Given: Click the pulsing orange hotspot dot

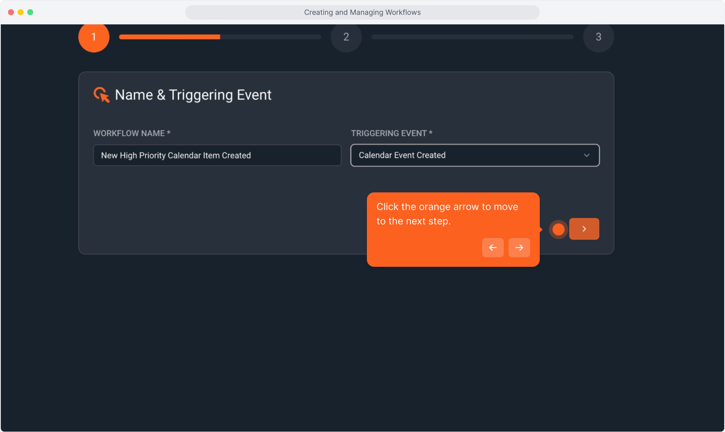Looking at the screenshot, I should tap(558, 230).
